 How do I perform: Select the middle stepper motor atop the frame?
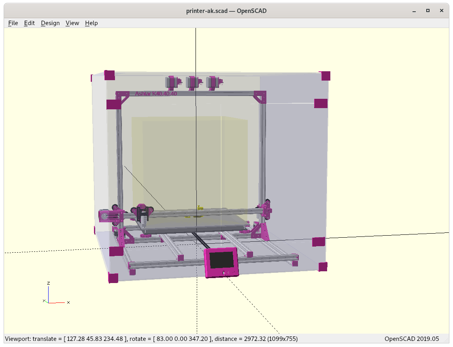(x=193, y=82)
